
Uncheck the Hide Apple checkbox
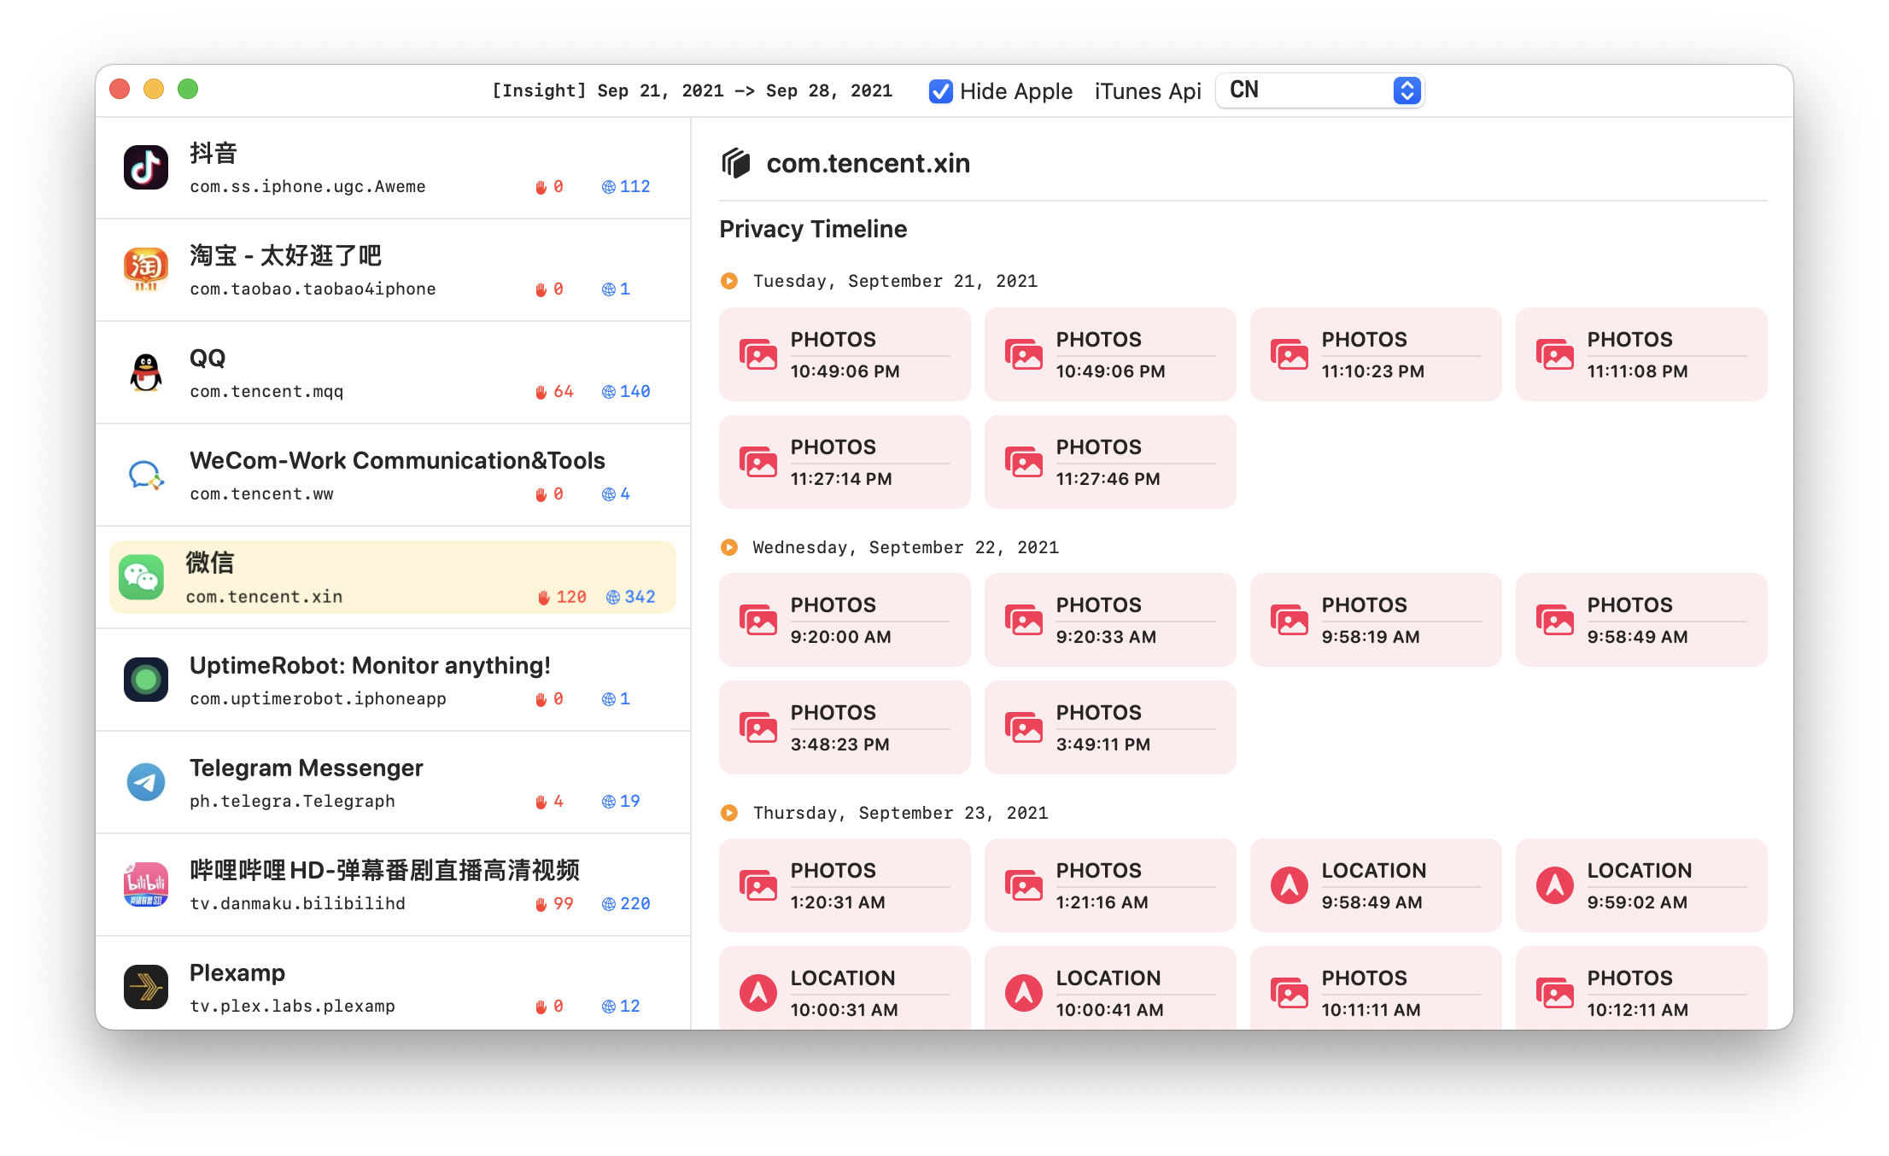pos(940,91)
